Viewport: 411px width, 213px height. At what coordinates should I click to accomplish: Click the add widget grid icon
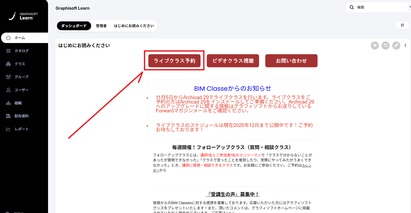pyautogui.click(x=402, y=25)
